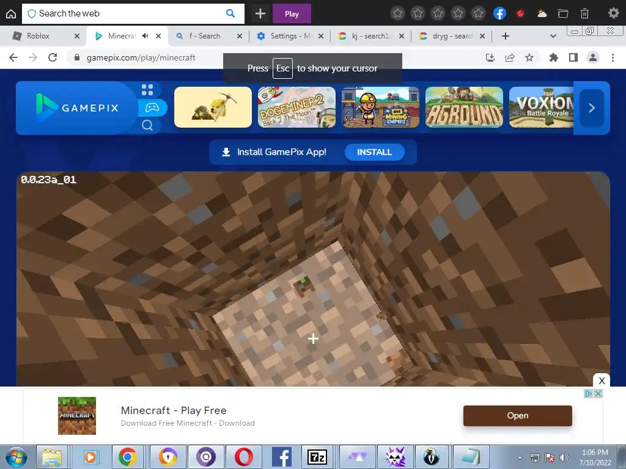Click the purple Play button
Screen dimensions: 626x469
pyautogui.click(x=292, y=14)
